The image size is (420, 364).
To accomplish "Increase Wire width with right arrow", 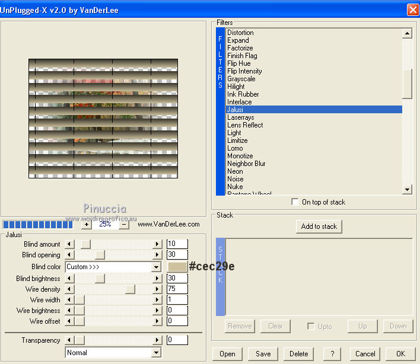I will tap(158, 300).
